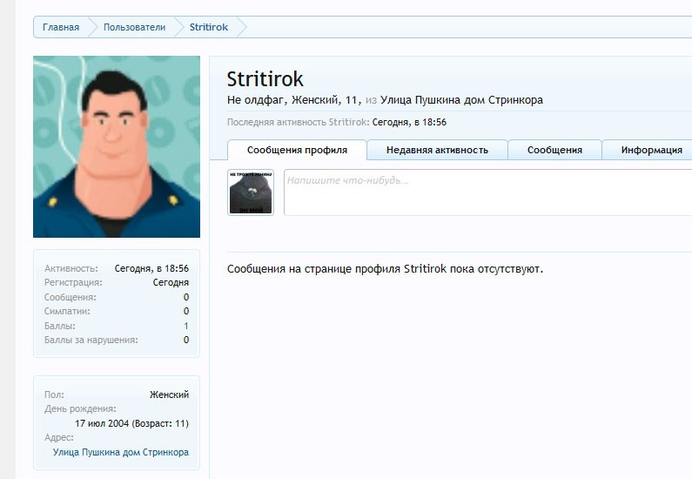
Task: Click the address link beside the name
Action: [x=461, y=100]
